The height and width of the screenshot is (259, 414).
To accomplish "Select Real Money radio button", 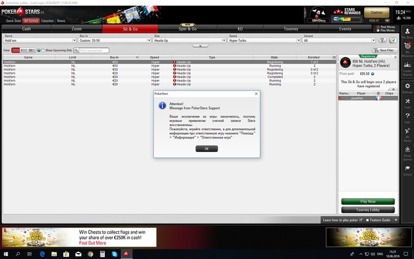I will pos(378,27).
